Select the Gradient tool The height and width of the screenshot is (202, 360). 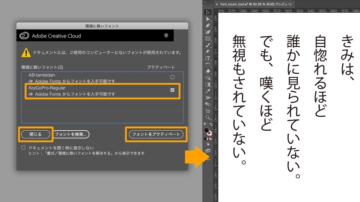click(208, 85)
